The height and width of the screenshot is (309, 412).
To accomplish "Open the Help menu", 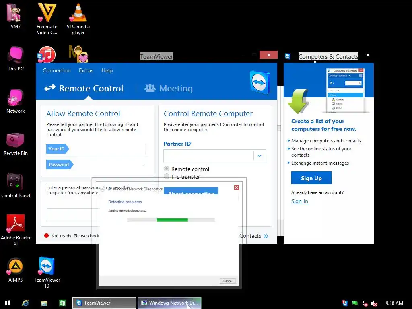I will click(107, 70).
